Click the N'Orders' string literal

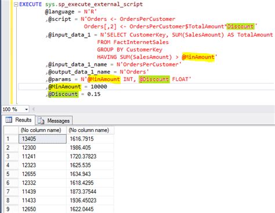[134, 72]
